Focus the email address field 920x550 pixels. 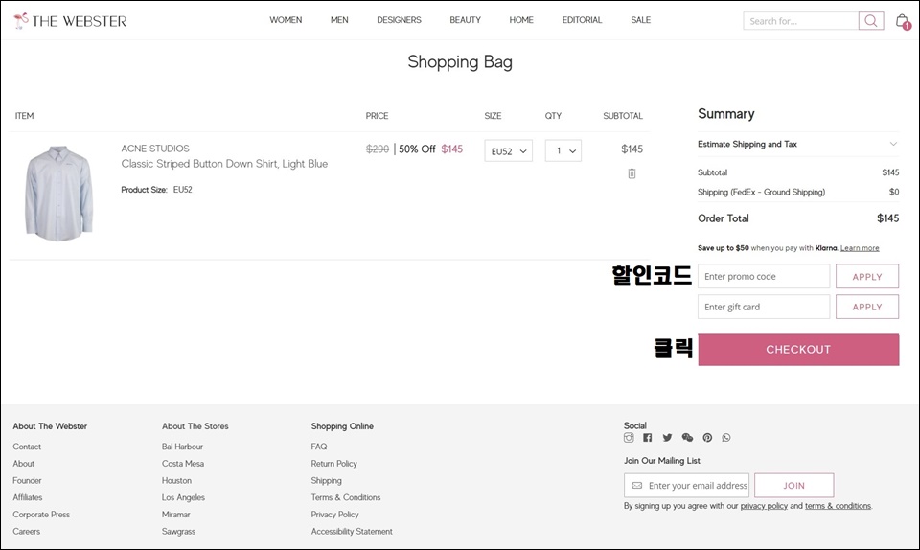(686, 486)
